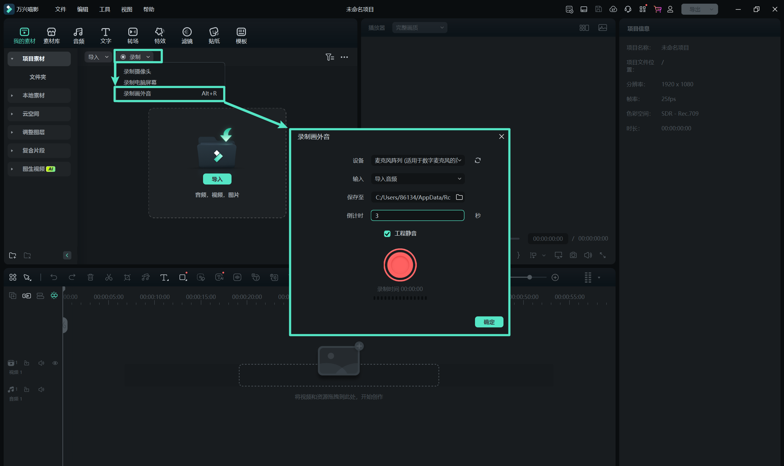Choose 录制摄像头 from record menu
The image size is (784, 466).
tap(137, 72)
